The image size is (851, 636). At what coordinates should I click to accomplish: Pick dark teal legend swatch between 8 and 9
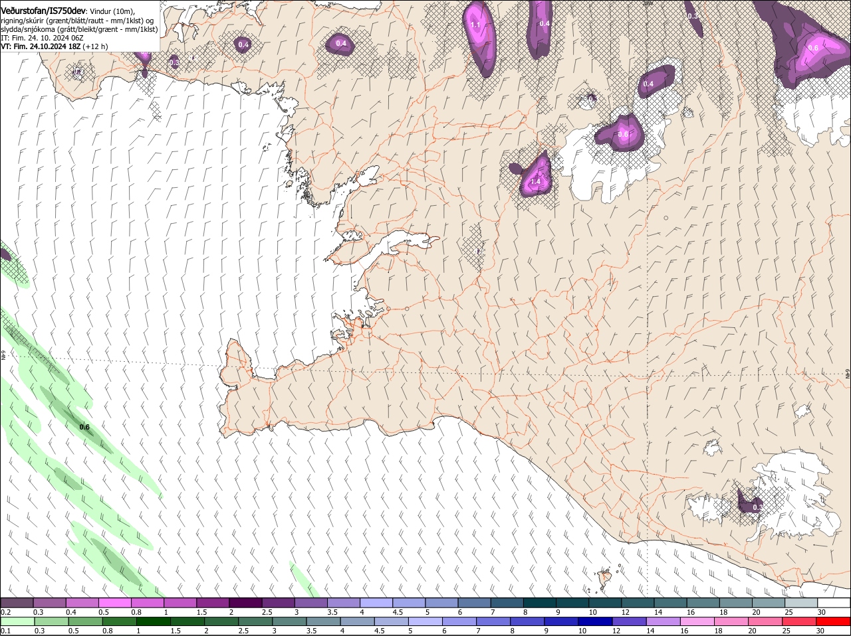tap(540, 603)
